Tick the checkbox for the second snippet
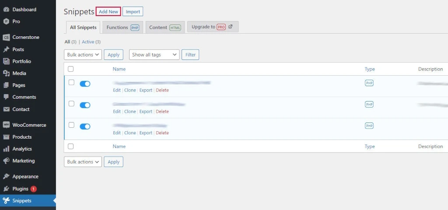The width and height of the screenshot is (448, 210). coord(71,104)
